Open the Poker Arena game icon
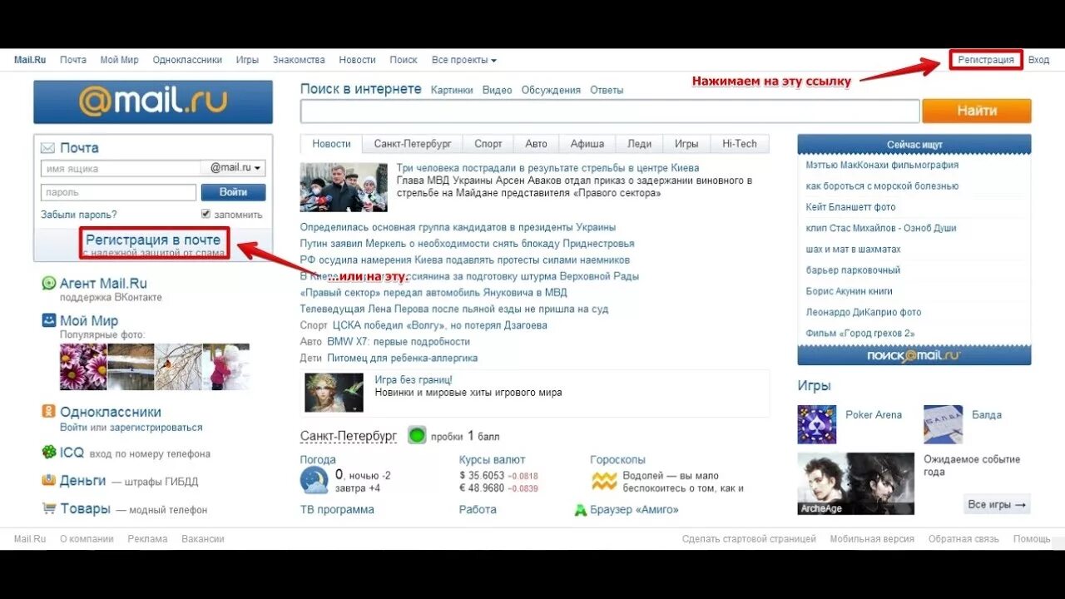1065x599 pixels. click(816, 424)
